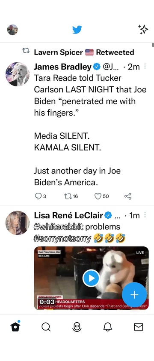Tap the Twitter bird logo
The width and height of the screenshot is (154, 361).
pos(77,30)
